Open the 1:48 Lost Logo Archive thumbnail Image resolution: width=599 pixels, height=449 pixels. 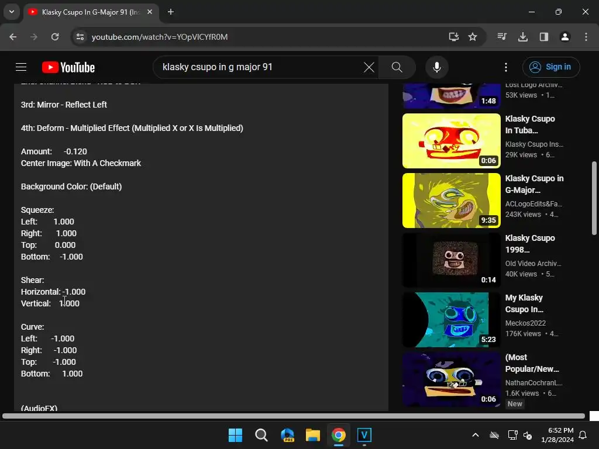[x=451, y=96]
